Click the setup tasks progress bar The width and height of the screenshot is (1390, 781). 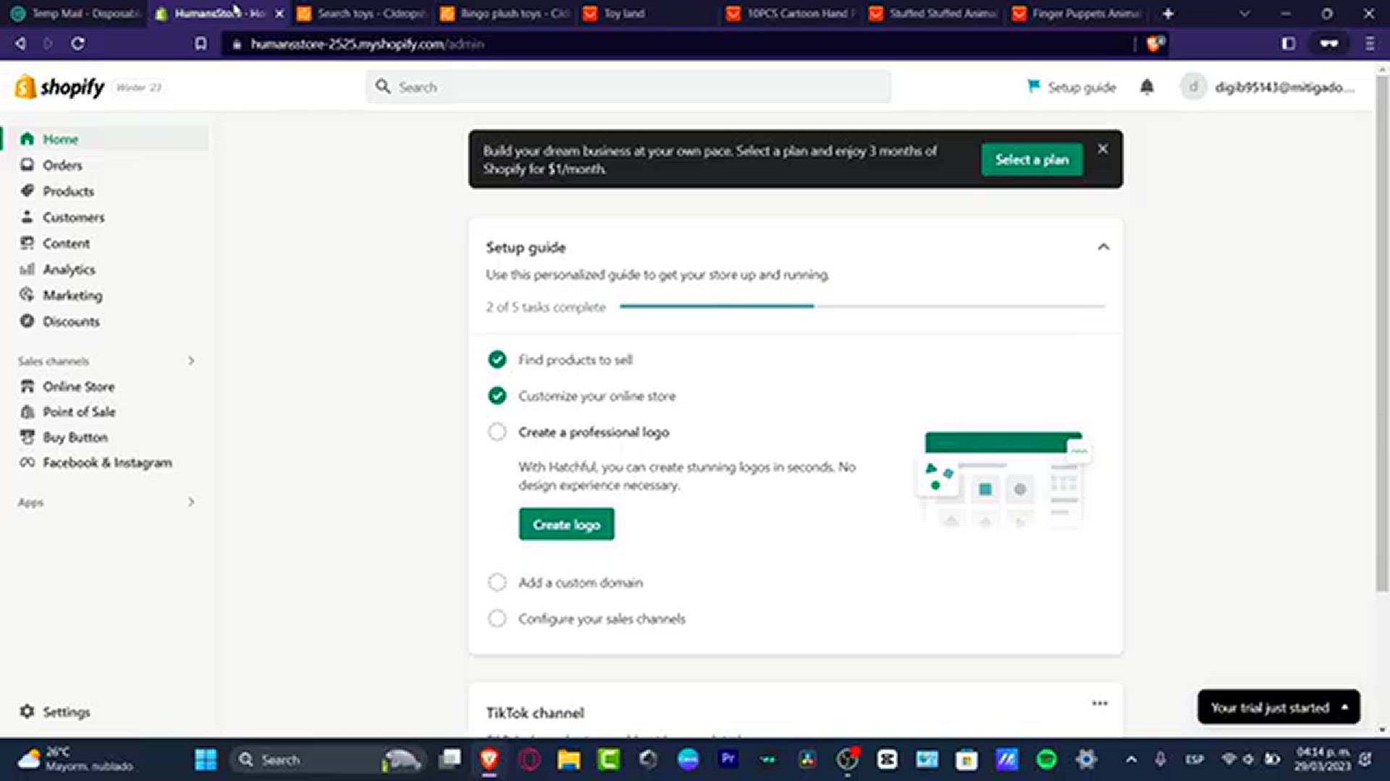pos(862,307)
